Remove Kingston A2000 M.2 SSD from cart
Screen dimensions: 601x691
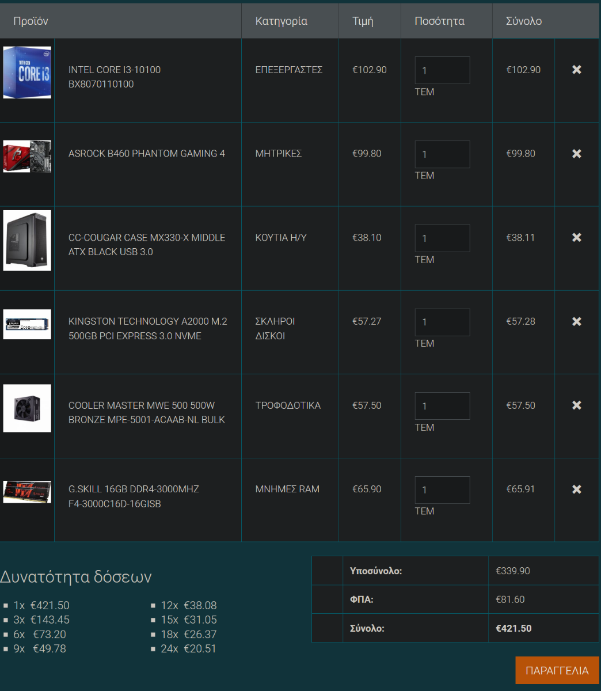tap(576, 321)
